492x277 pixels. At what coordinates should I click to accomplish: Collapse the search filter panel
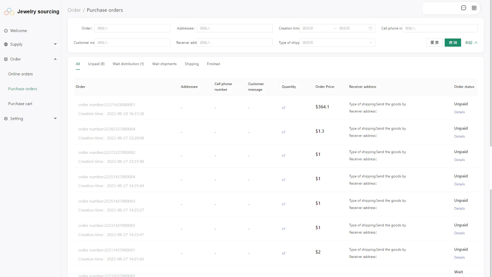471,42
